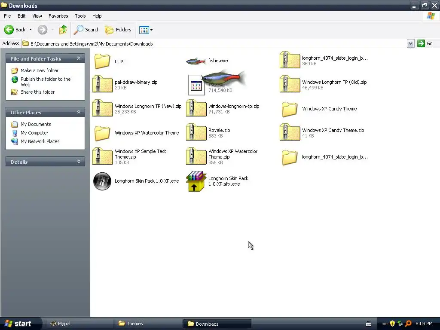Go to My Documents
The height and width of the screenshot is (330, 440).
36,124
